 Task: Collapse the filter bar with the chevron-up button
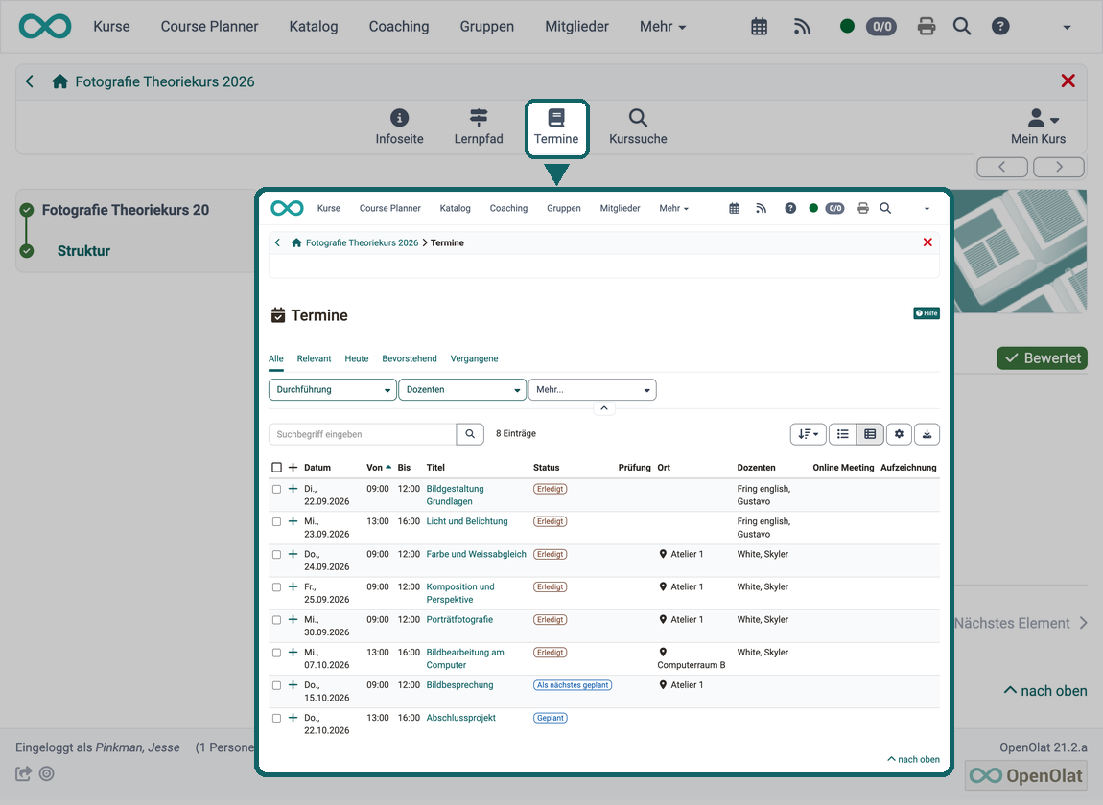603,408
